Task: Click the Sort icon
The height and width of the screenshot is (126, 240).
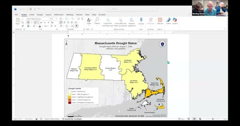Action: [73, 26]
